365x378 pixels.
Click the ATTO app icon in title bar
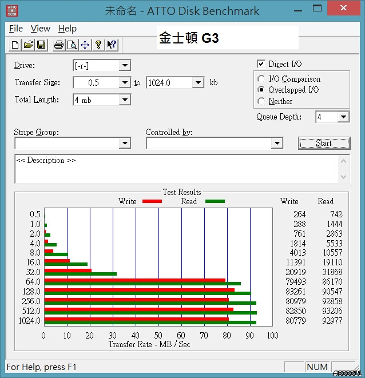coord(12,11)
